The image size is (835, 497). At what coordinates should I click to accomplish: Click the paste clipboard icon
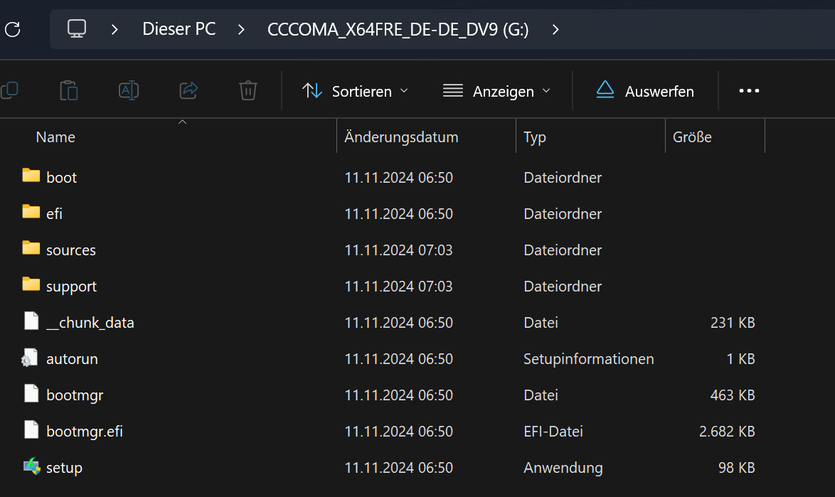(69, 91)
